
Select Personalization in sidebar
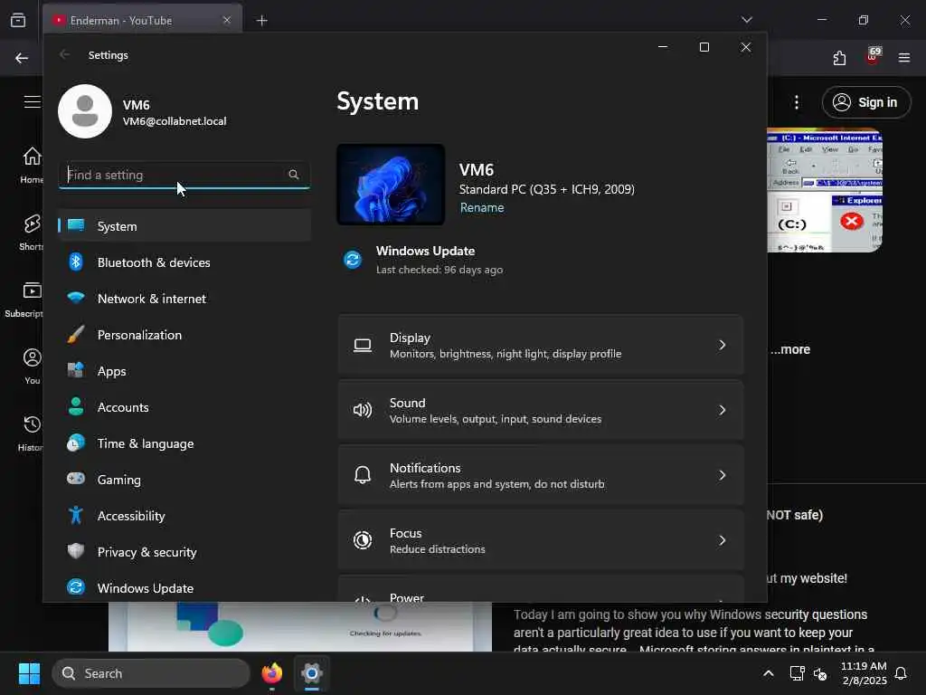click(184, 335)
